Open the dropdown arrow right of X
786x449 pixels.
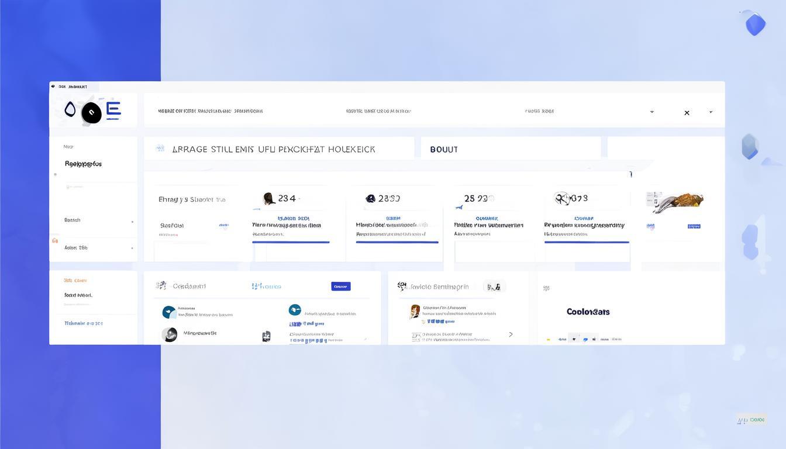[x=711, y=112]
